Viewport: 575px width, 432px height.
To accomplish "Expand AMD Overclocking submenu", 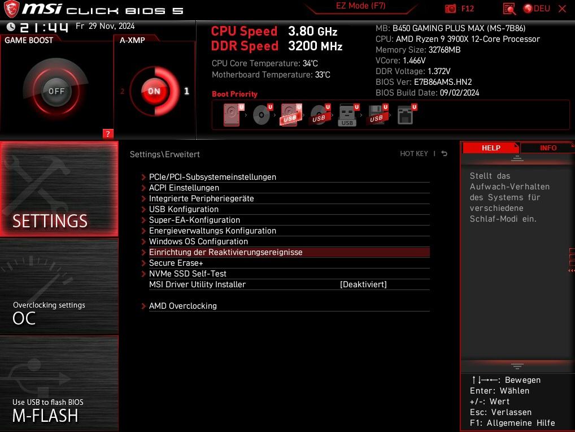I will 285,306.
